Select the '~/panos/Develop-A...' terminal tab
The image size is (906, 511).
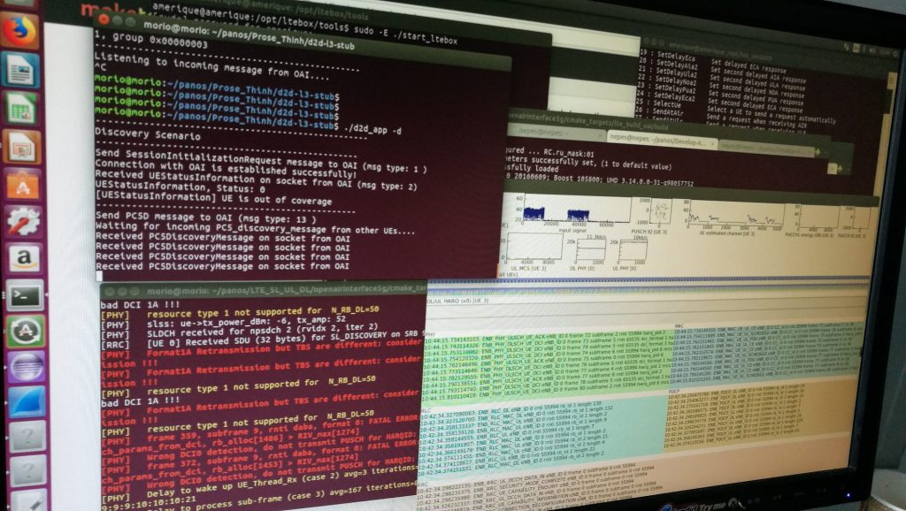[x=662, y=141]
